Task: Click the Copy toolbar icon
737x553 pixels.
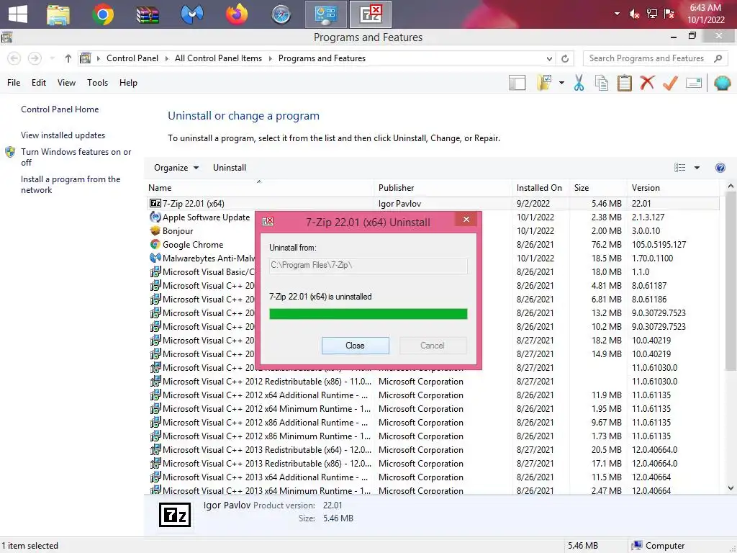Action: [x=602, y=83]
